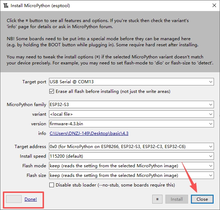
Task: Open the Flash mode dropdown
Action: coord(131,166)
